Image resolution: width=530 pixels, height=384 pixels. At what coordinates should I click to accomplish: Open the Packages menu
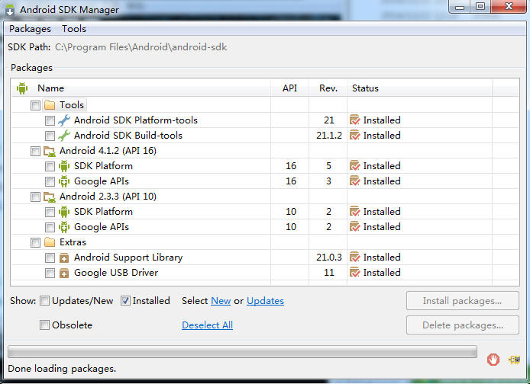point(30,29)
